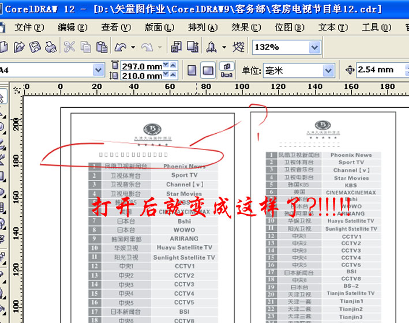Click the Print icon

point(51,47)
